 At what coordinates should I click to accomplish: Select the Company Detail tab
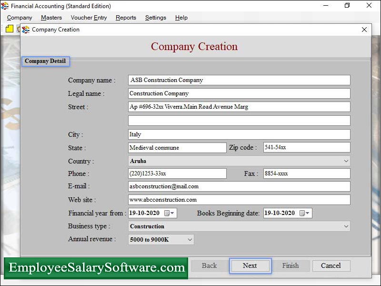point(45,61)
